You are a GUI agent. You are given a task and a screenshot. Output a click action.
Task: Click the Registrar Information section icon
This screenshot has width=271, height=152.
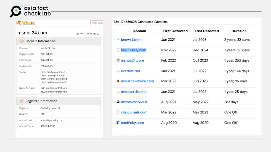coord(22,101)
